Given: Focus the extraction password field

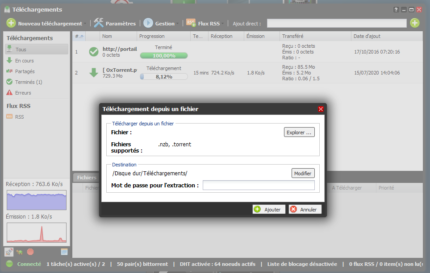Looking at the screenshot, I should pyautogui.click(x=259, y=185).
